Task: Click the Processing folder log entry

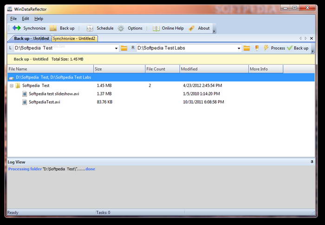Action: (52, 169)
